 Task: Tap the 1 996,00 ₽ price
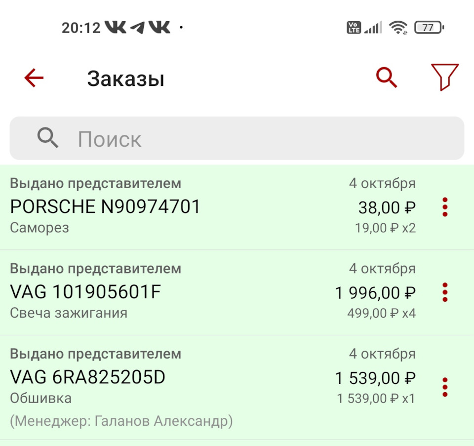coord(375,293)
